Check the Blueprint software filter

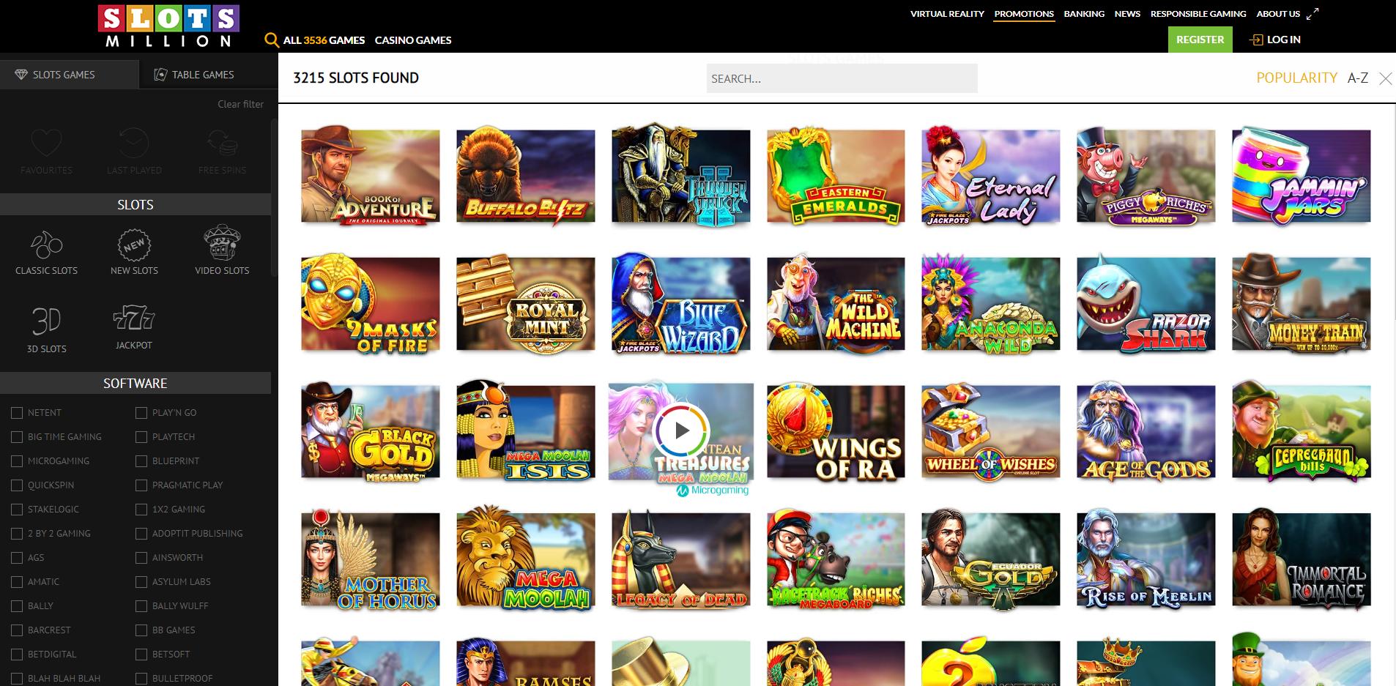click(141, 461)
